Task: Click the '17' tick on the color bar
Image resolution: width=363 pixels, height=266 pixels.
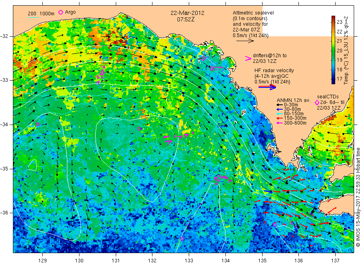Action: [339, 79]
